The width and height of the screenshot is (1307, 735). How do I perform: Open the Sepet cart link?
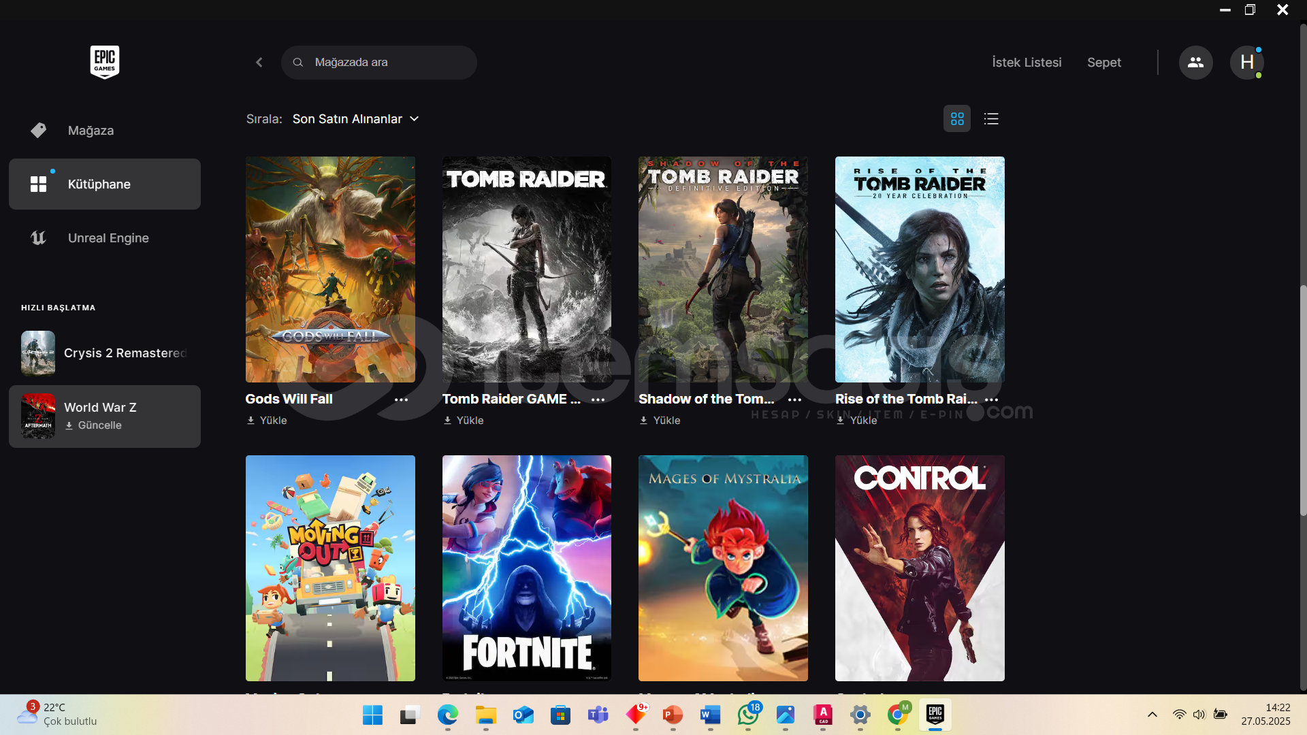coord(1103,63)
